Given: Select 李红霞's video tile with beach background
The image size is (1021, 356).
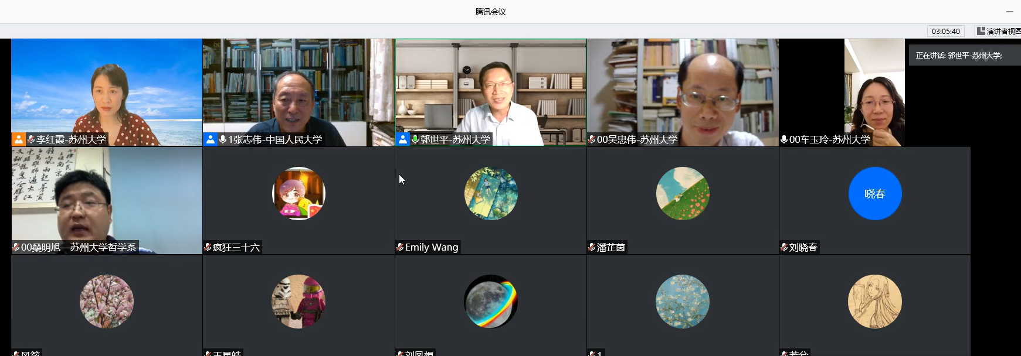Looking at the screenshot, I should click(x=107, y=88).
